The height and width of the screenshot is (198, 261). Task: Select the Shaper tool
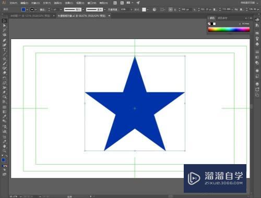pyautogui.click(x=5, y=68)
